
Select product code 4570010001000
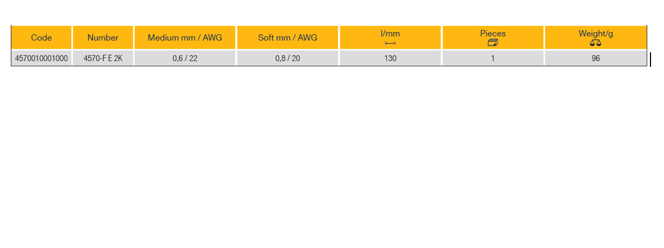coord(42,58)
